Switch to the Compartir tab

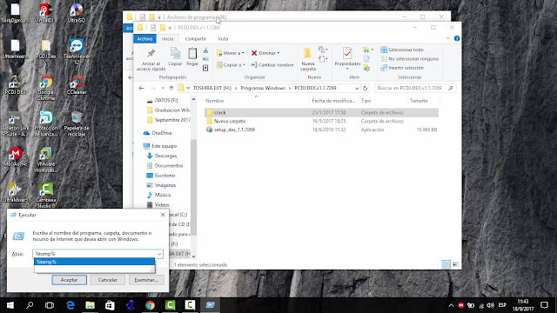coord(195,38)
